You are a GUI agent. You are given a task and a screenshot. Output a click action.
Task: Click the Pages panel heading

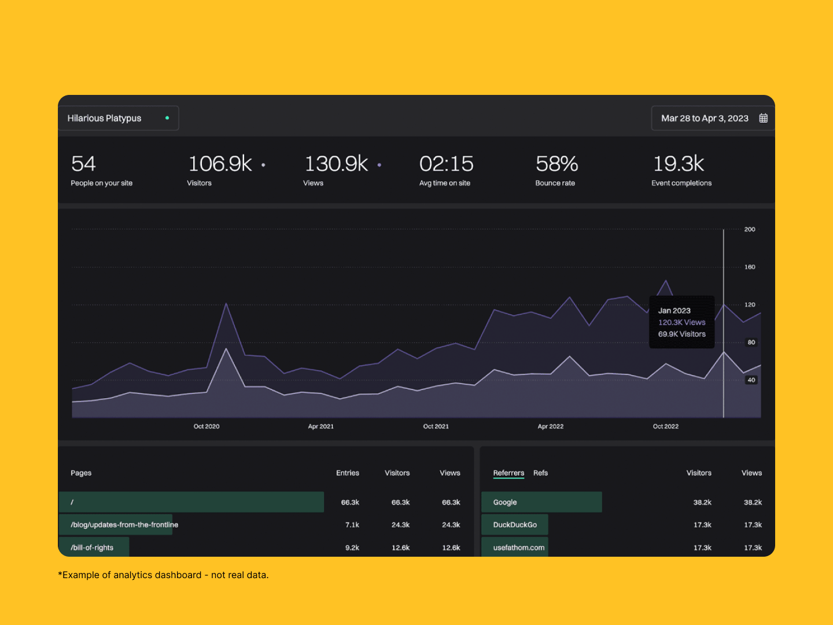point(81,473)
